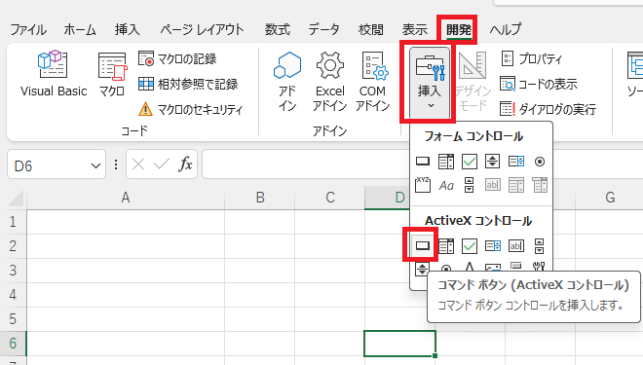This screenshot has height=365, width=643.
Task: Open Insert Function fx dialog
Action: point(185,164)
